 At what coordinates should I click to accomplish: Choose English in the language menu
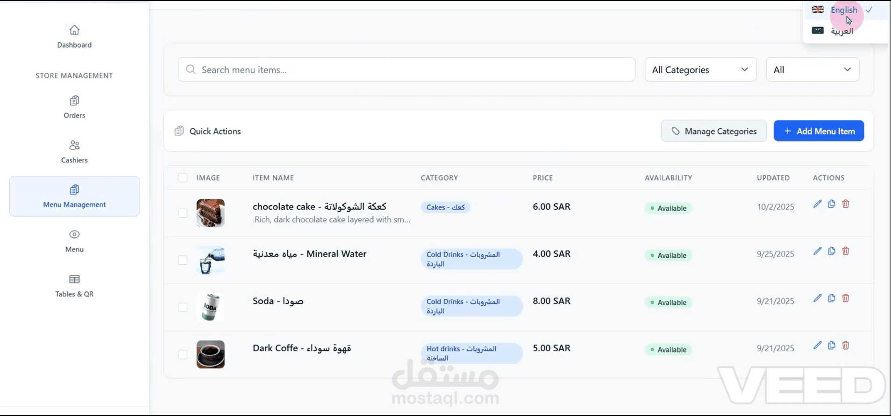pos(843,10)
